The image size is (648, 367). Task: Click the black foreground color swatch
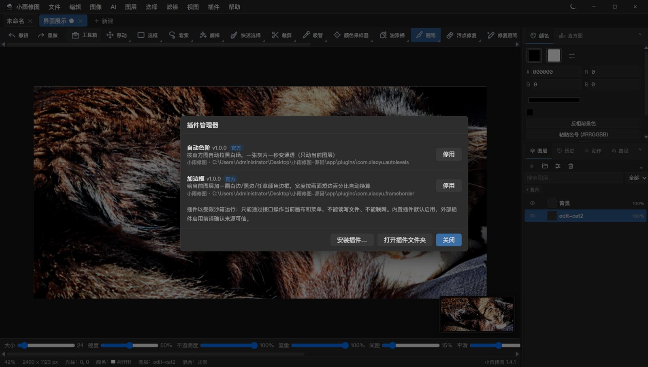pyautogui.click(x=534, y=55)
